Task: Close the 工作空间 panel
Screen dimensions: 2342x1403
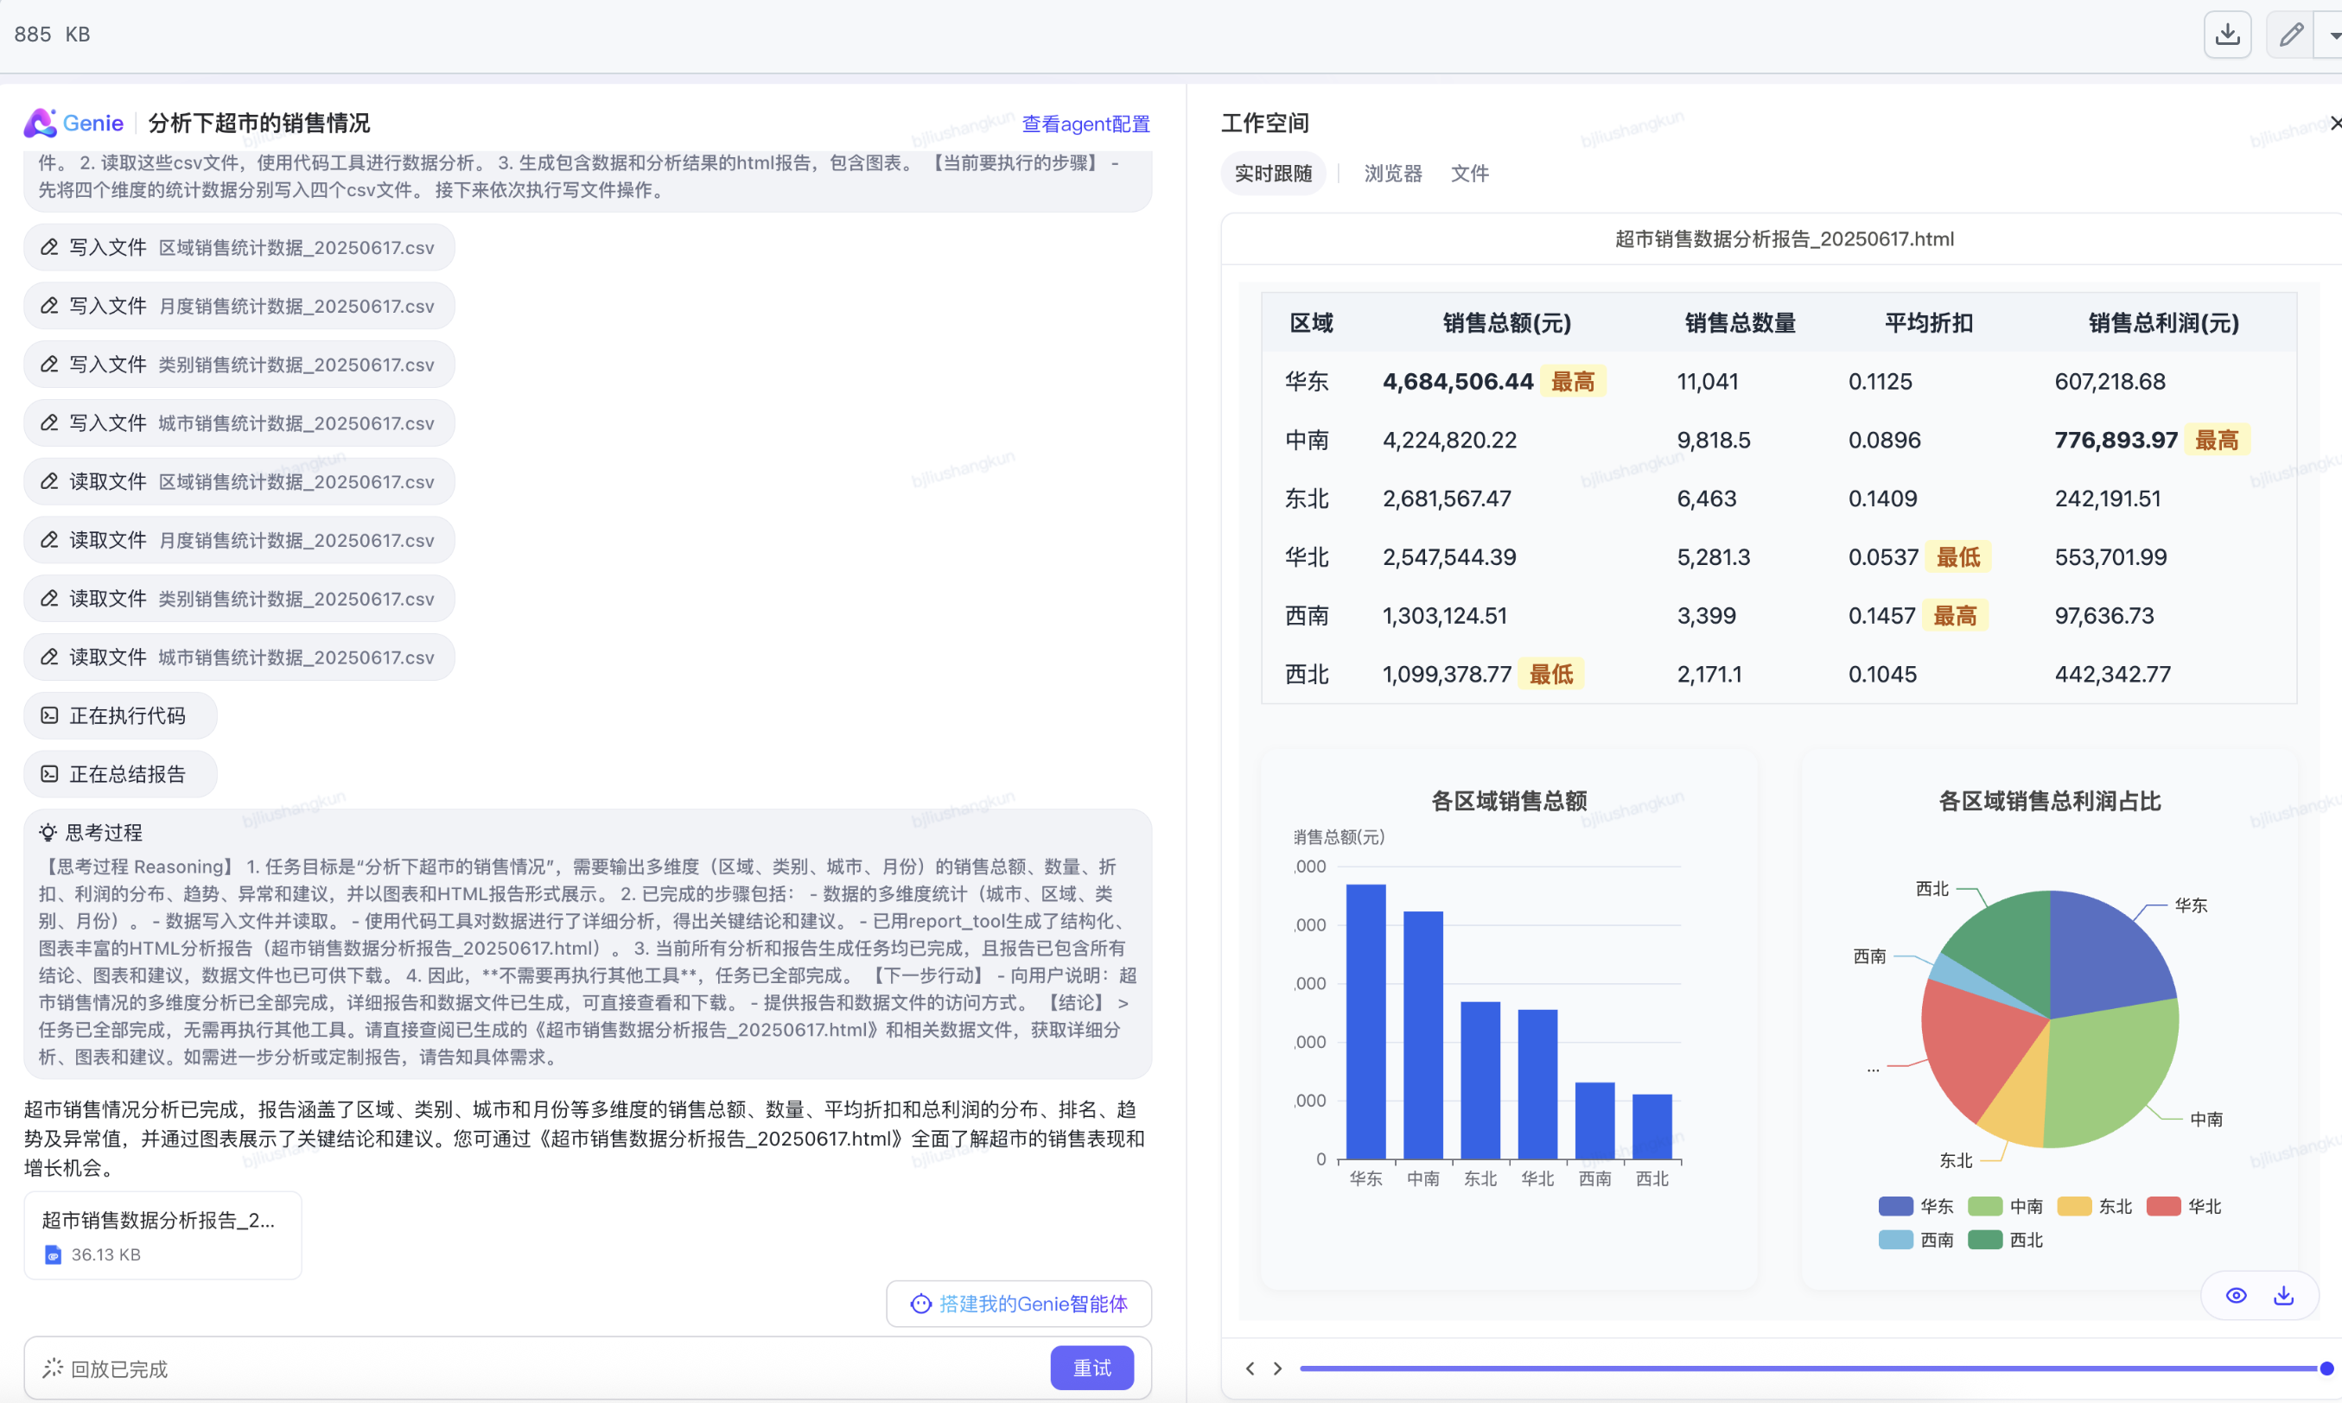Action: pyautogui.click(x=2334, y=123)
